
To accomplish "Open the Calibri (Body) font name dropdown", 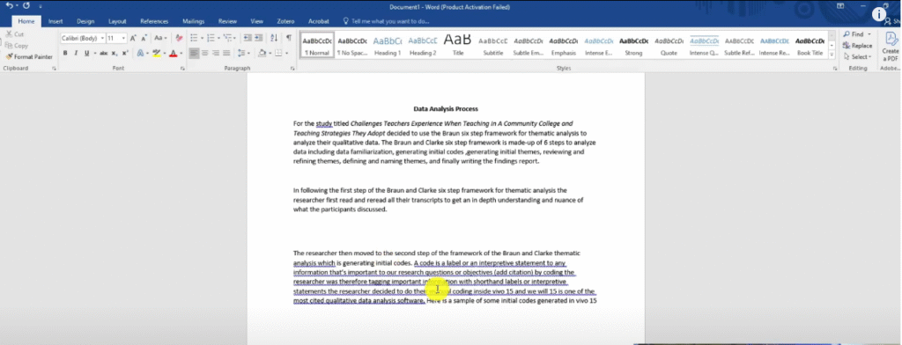I will (102, 38).
